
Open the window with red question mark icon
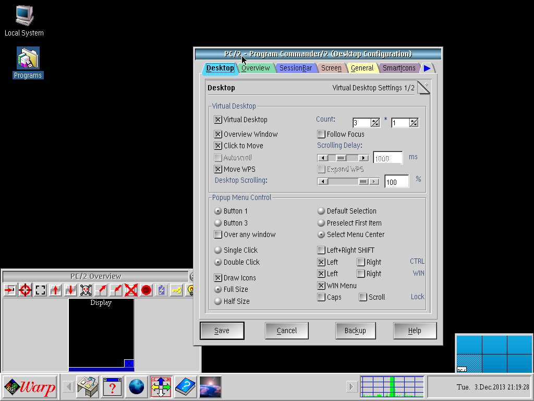(113, 387)
